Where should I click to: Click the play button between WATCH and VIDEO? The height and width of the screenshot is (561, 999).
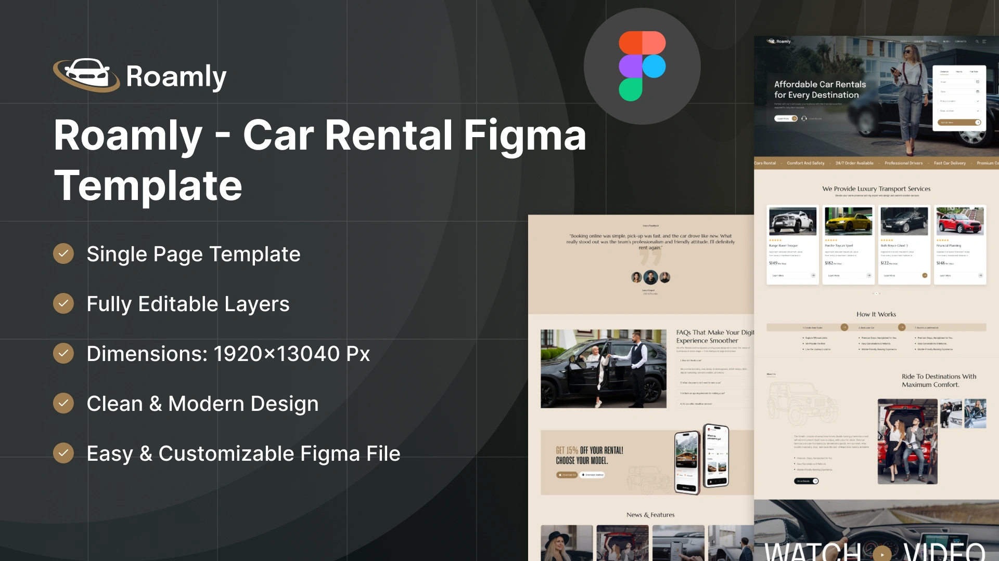pyautogui.click(x=882, y=554)
